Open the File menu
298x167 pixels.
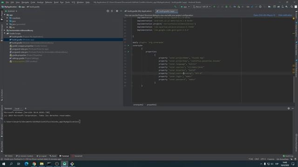(x=7, y=2)
